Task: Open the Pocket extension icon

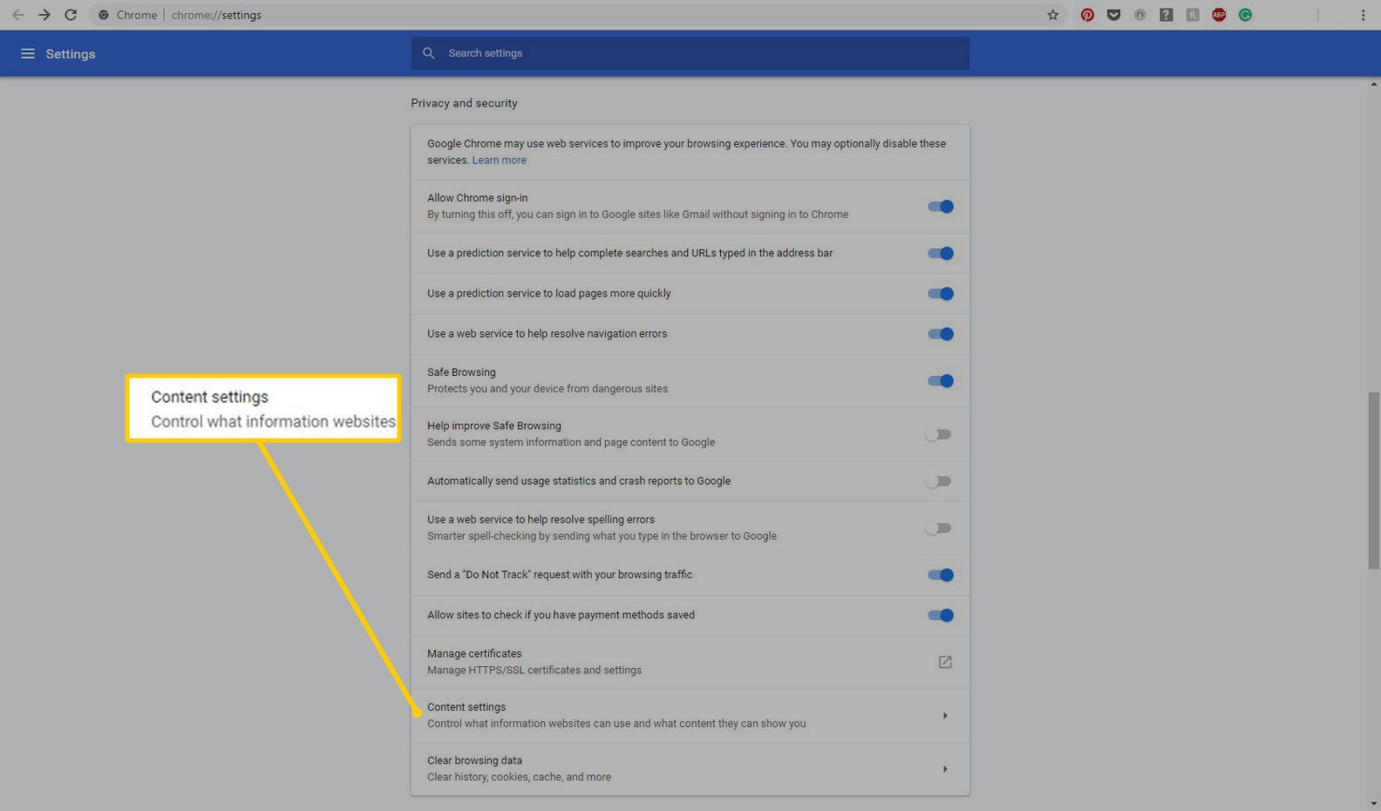Action: tap(1113, 15)
